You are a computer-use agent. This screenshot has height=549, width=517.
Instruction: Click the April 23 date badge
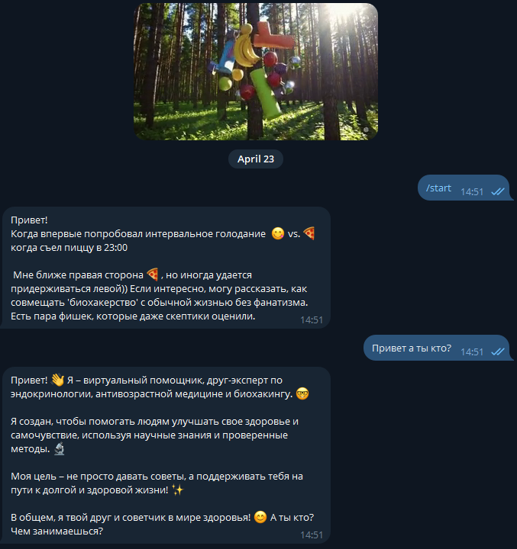(x=256, y=159)
